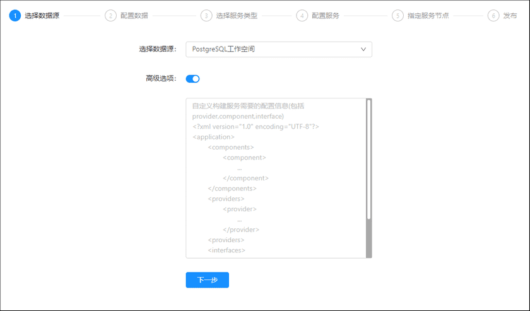Click the 高级选项 label text
Image resolution: width=530 pixels, height=311 pixels.
click(160, 79)
